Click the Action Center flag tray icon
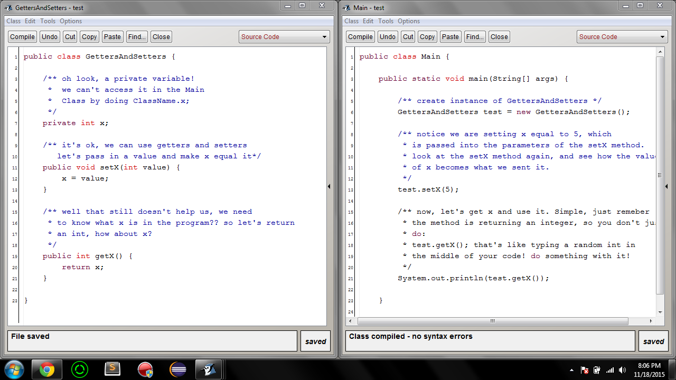 584,370
